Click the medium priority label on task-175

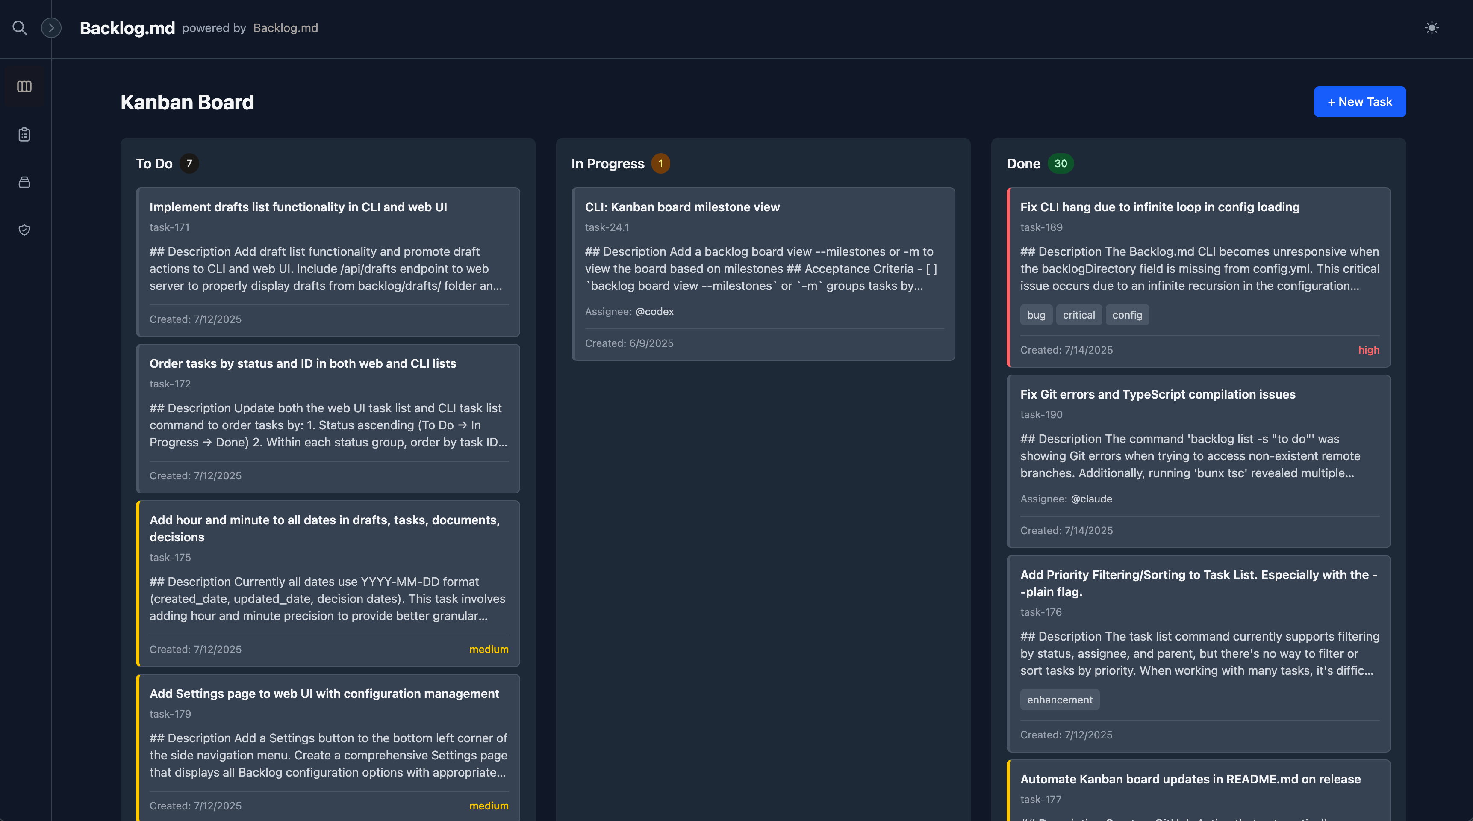pyautogui.click(x=489, y=650)
